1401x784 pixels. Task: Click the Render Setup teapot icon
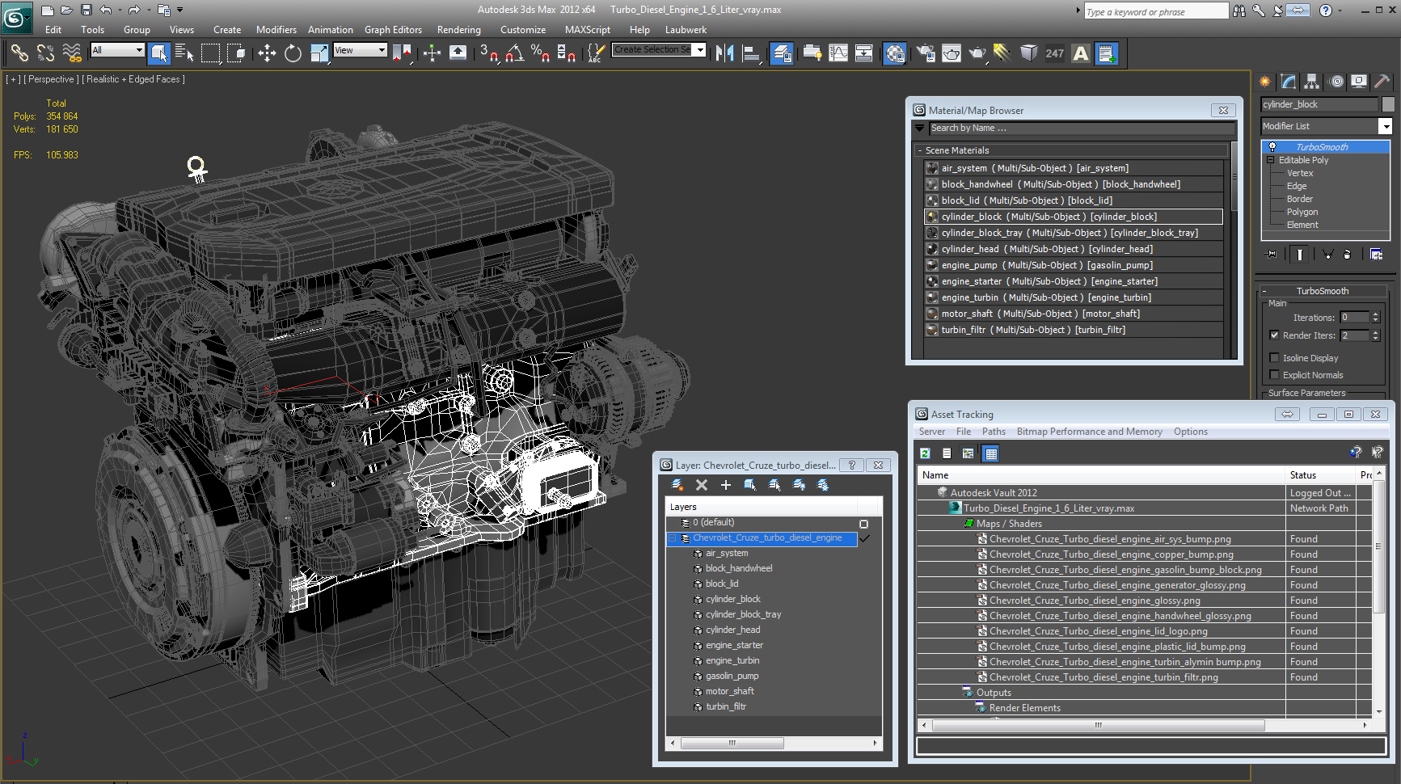click(926, 53)
